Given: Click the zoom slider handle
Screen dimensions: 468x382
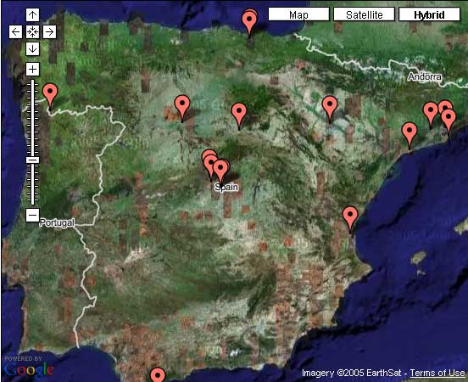Looking at the screenshot, I should coord(32,160).
